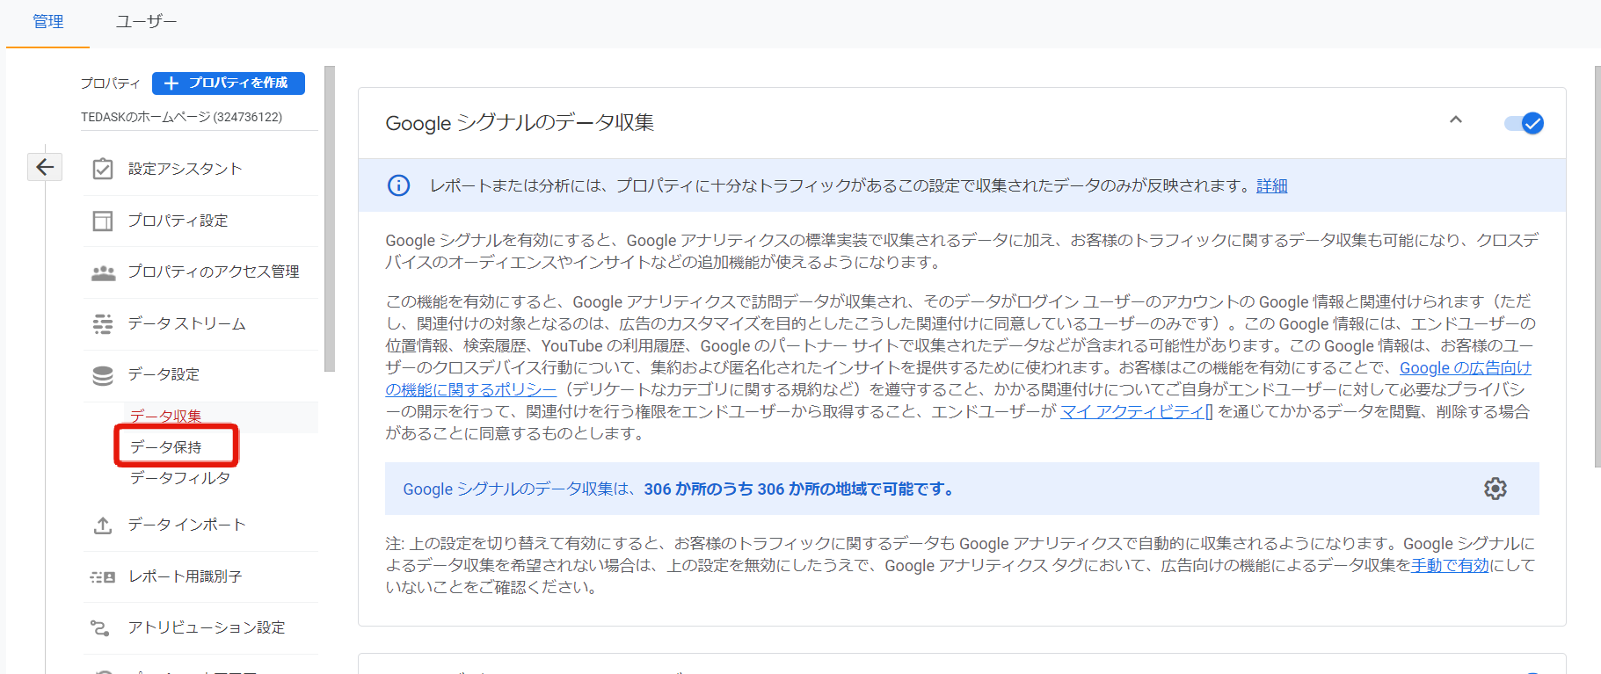Click the info icon in blue banner
The image size is (1601, 674).
pyautogui.click(x=398, y=185)
